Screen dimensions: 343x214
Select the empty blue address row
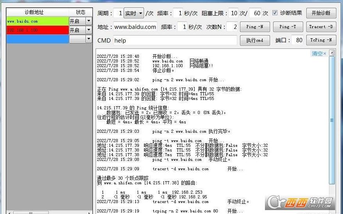(37, 39)
